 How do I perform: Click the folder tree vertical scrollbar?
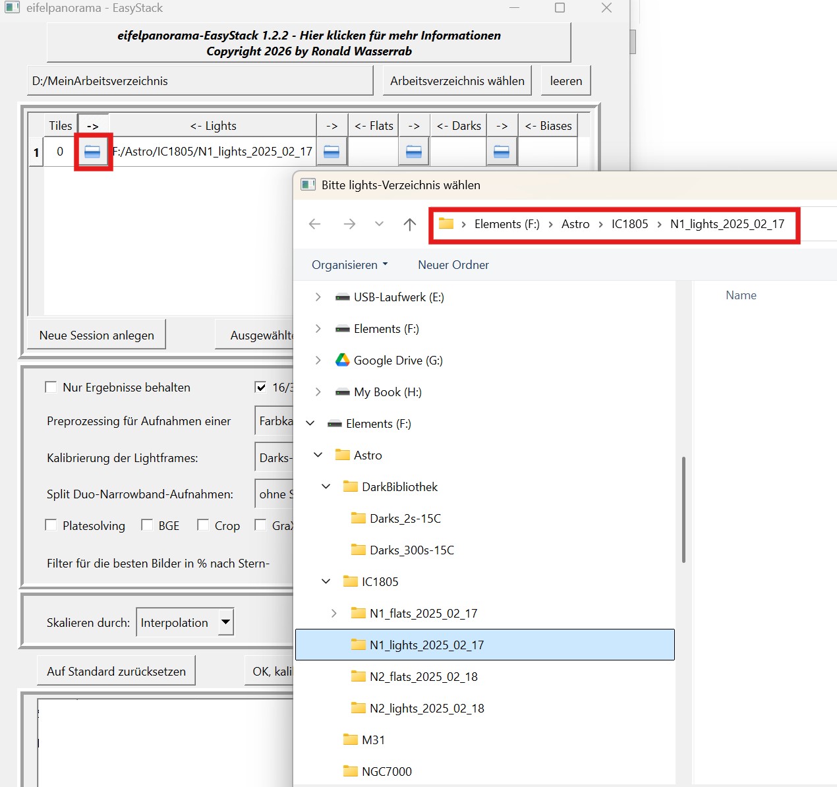click(683, 509)
